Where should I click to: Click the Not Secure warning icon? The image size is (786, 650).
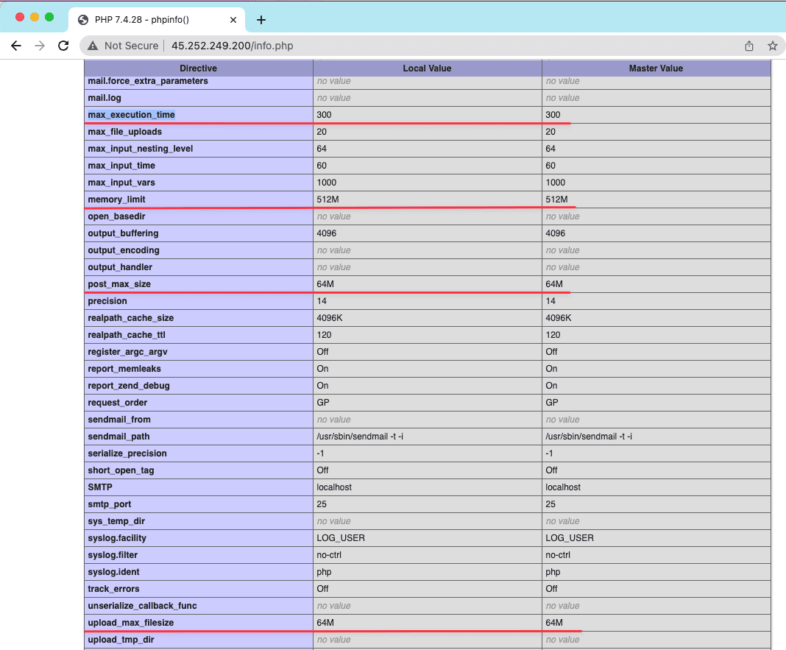point(93,46)
